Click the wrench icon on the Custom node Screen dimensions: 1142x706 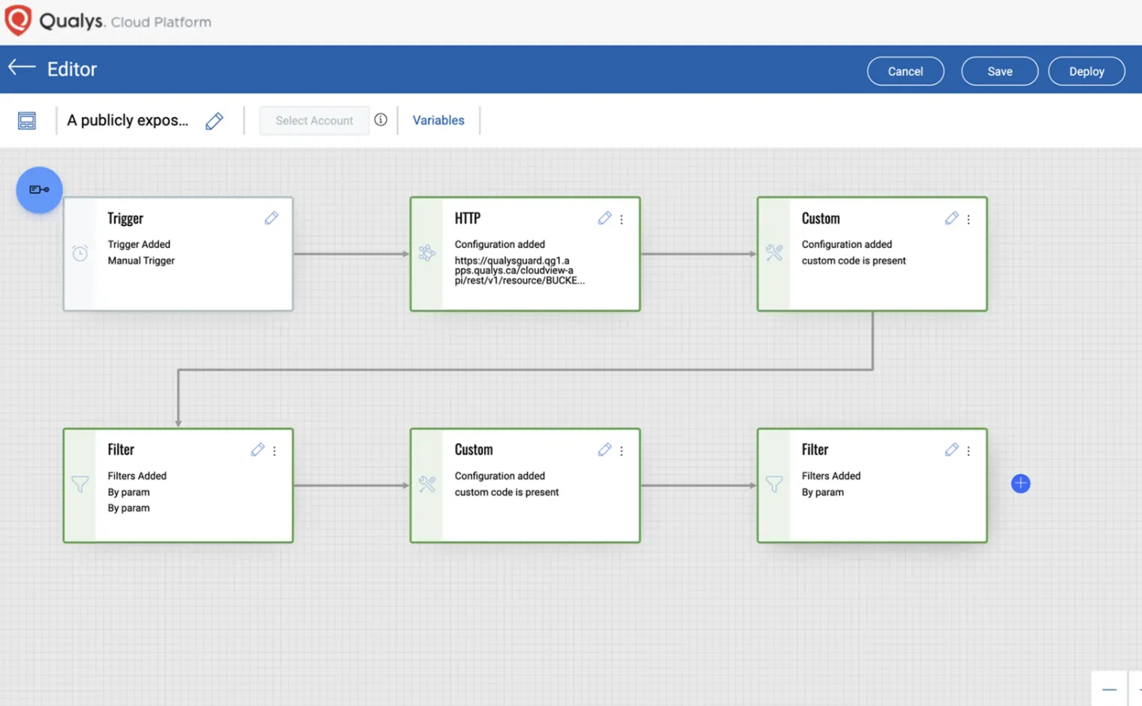point(774,253)
